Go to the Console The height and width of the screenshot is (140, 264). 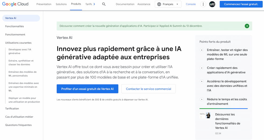[x=191, y=4]
